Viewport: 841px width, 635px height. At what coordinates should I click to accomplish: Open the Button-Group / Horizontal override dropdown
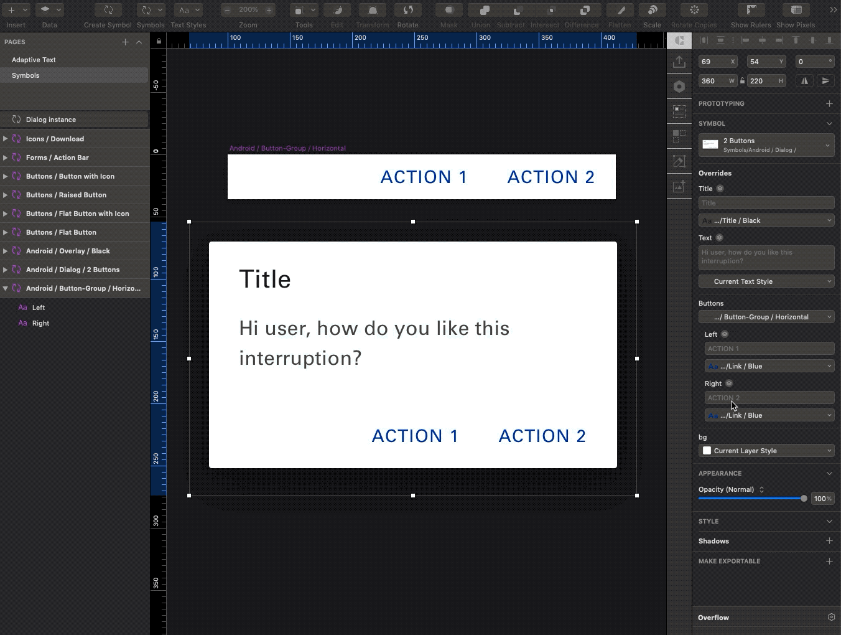(766, 317)
